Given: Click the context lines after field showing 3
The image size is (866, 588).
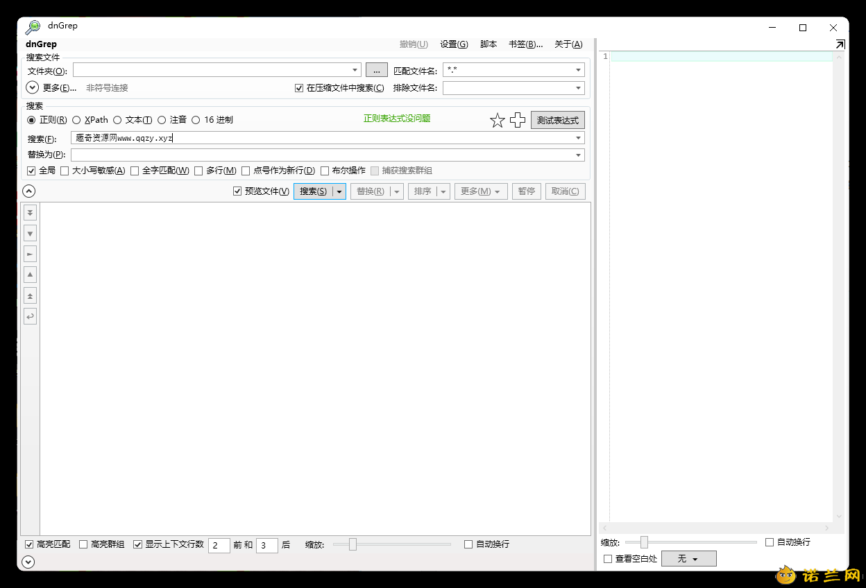Looking at the screenshot, I should pos(267,546).
